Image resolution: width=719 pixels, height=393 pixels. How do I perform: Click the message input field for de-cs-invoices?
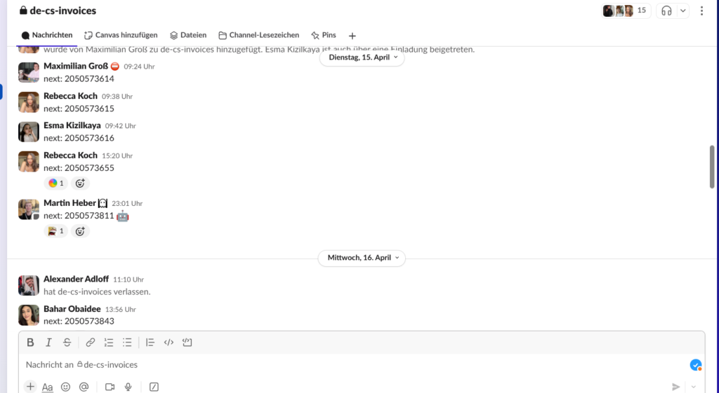click(351, 364)
